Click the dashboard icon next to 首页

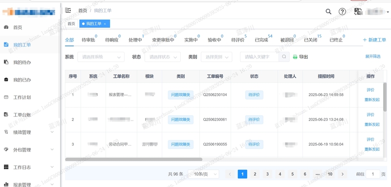pyautogui.click(x=6, y=27)
